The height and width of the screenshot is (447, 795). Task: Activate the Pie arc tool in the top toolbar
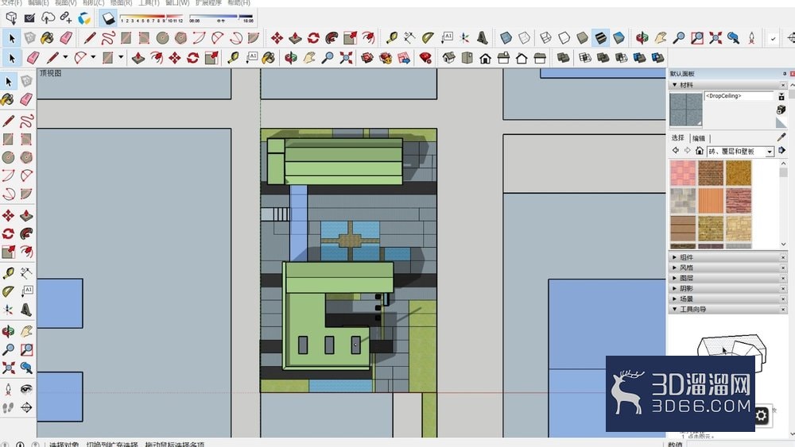coord(254,38)
